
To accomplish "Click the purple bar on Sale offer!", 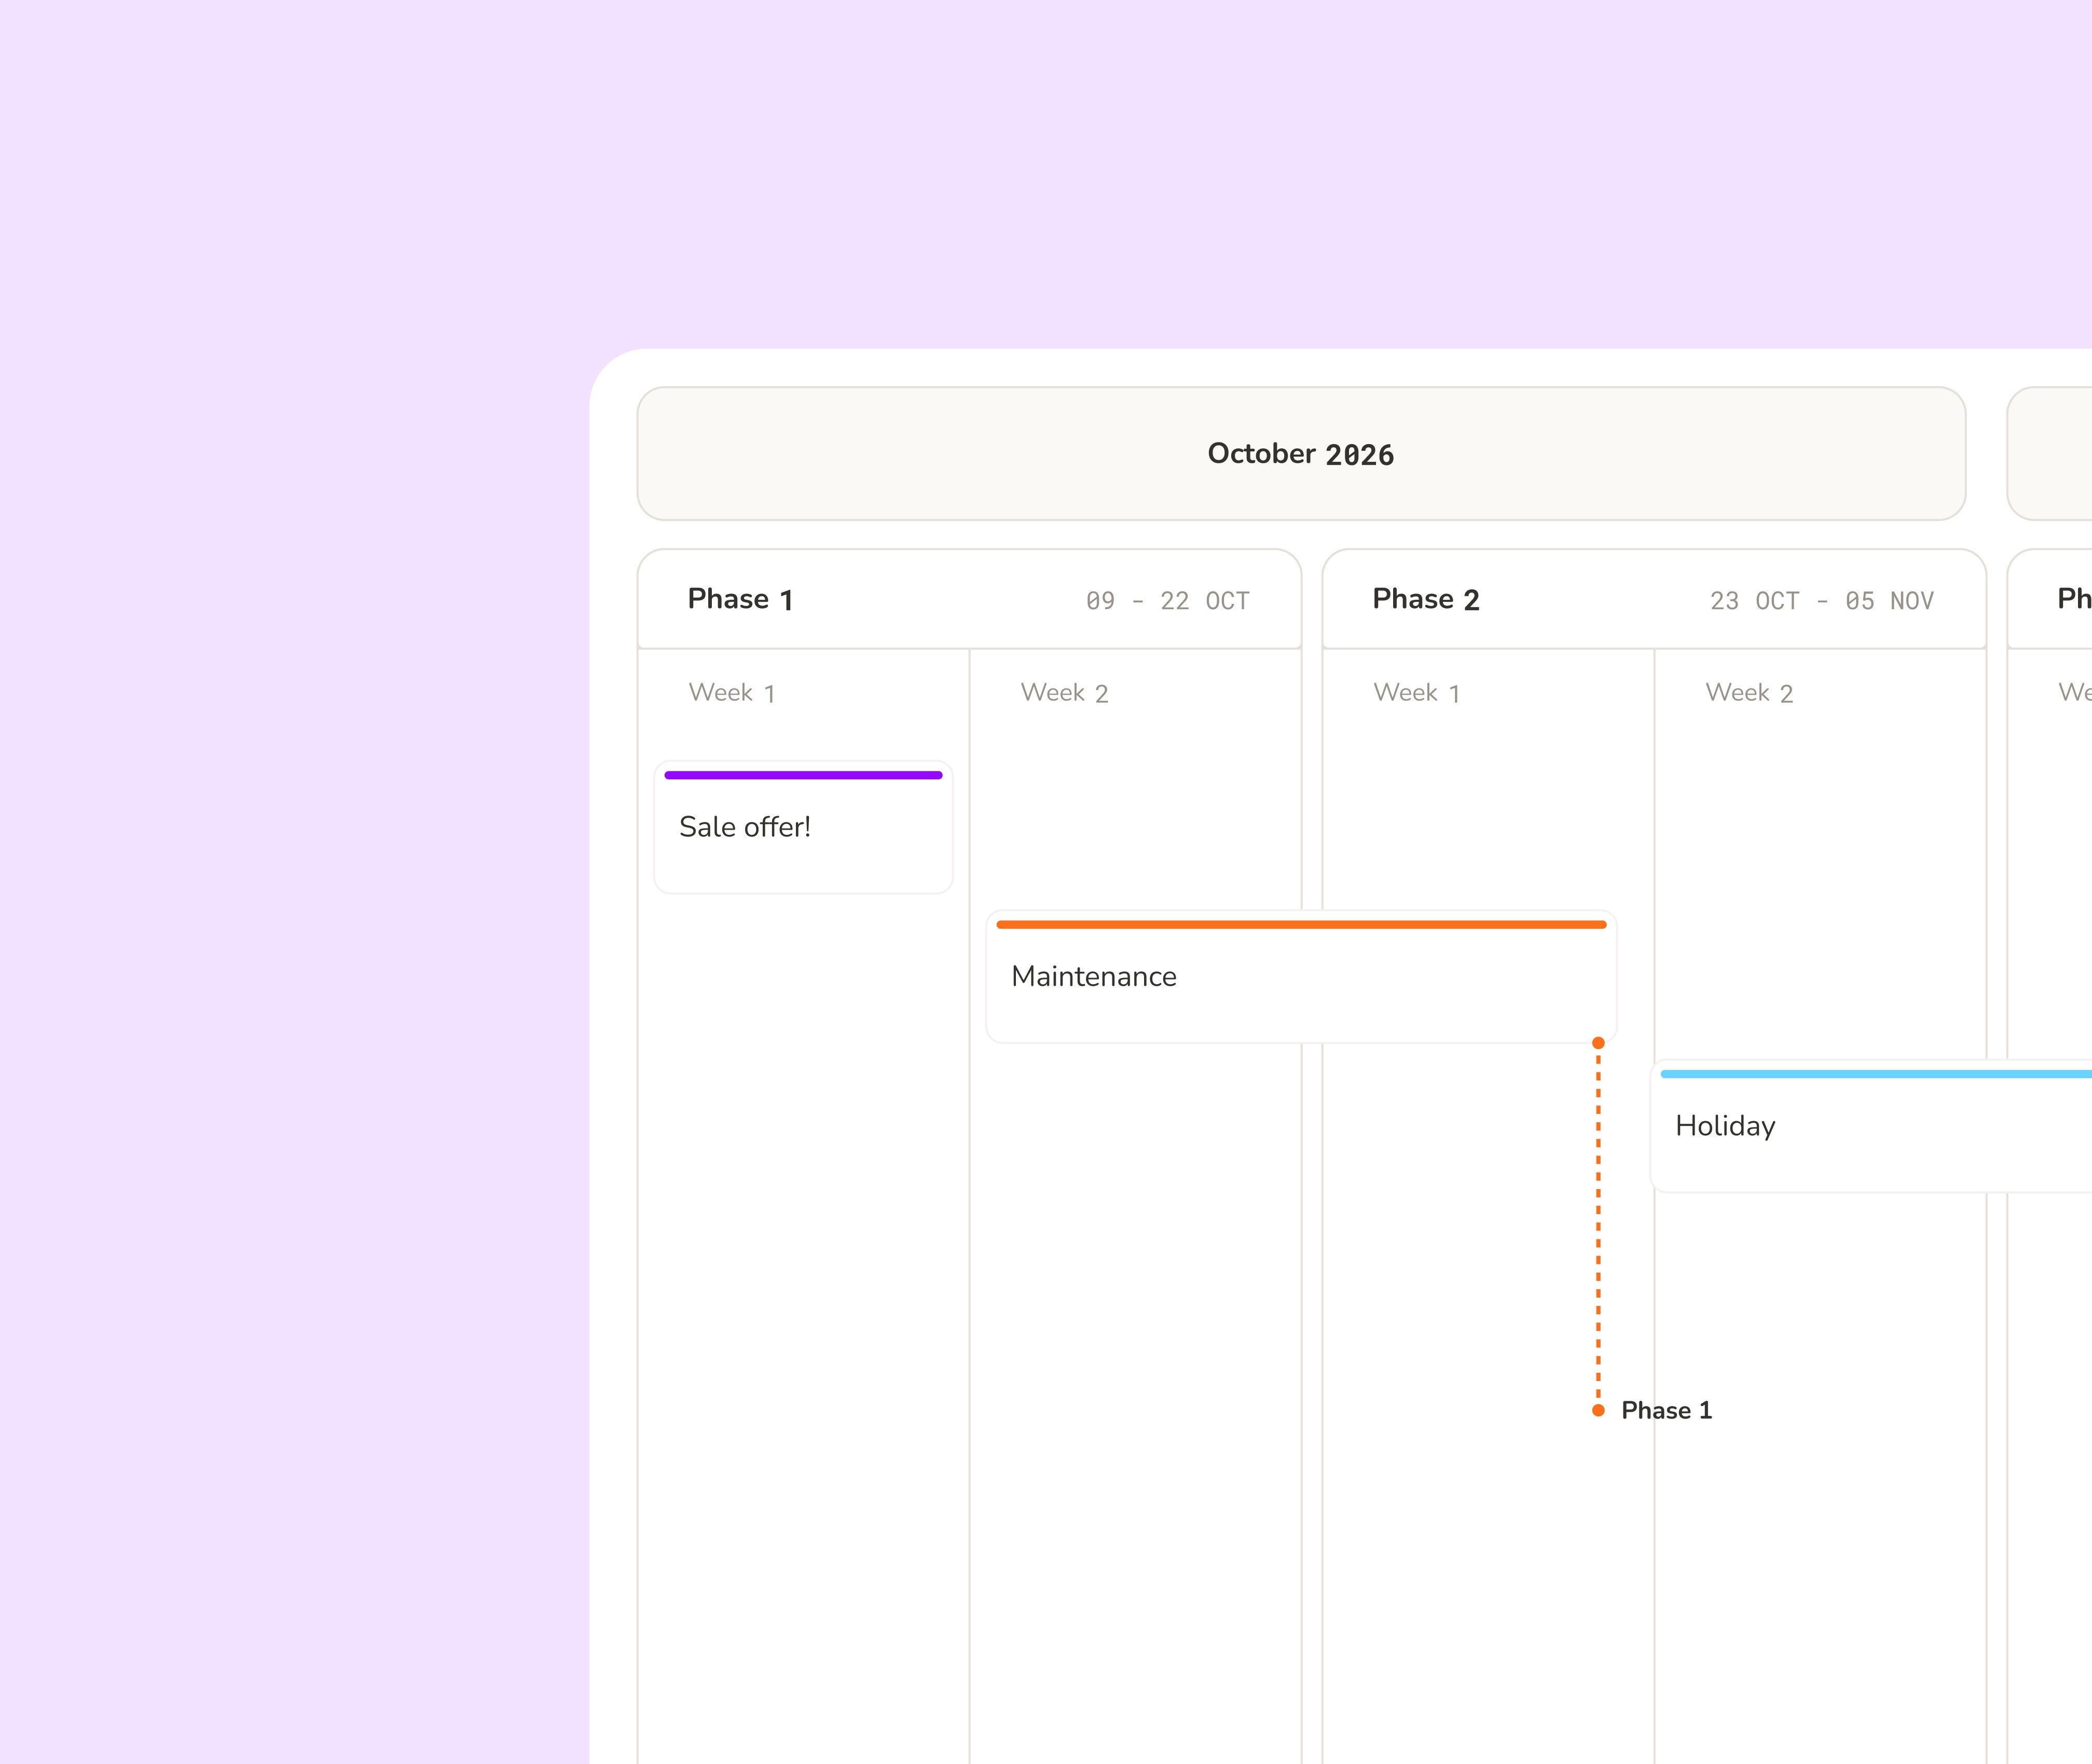I will [x=803, y=775].
